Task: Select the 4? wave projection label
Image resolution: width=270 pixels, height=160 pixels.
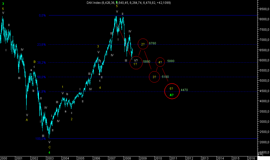Action: coord(160,62)
